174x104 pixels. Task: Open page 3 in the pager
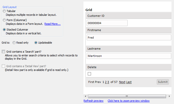[108, 82]
